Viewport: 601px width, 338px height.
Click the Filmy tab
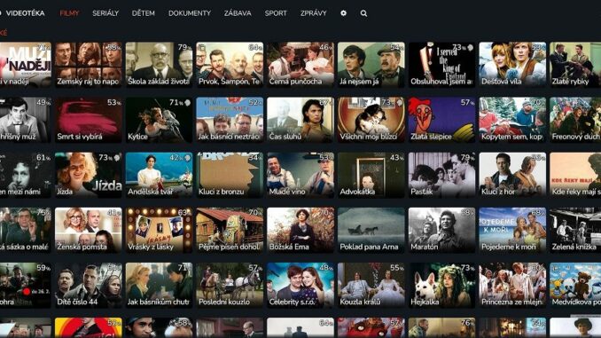pyautogui.click(x=69, y=13)
